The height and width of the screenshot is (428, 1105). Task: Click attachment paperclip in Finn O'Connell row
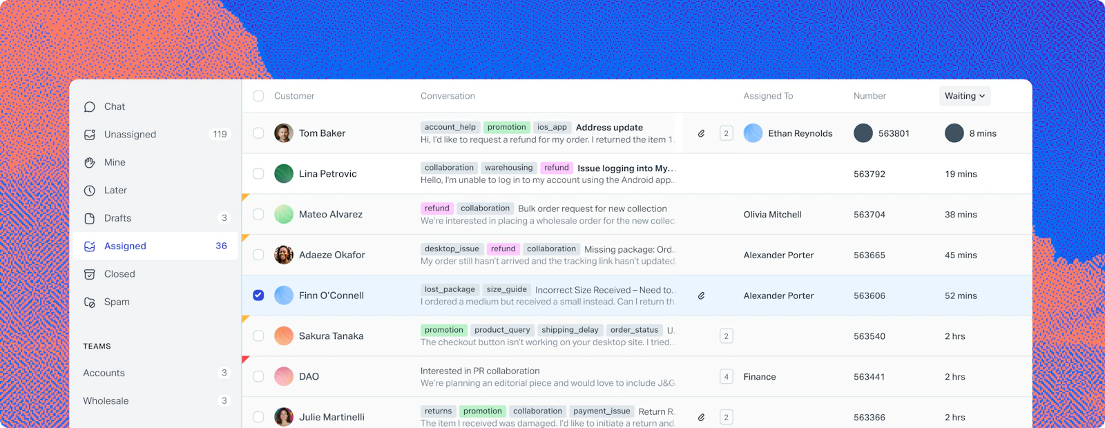tap(701, 295)
